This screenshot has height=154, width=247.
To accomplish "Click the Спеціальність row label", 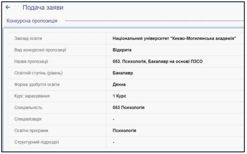I will point(28,108).
